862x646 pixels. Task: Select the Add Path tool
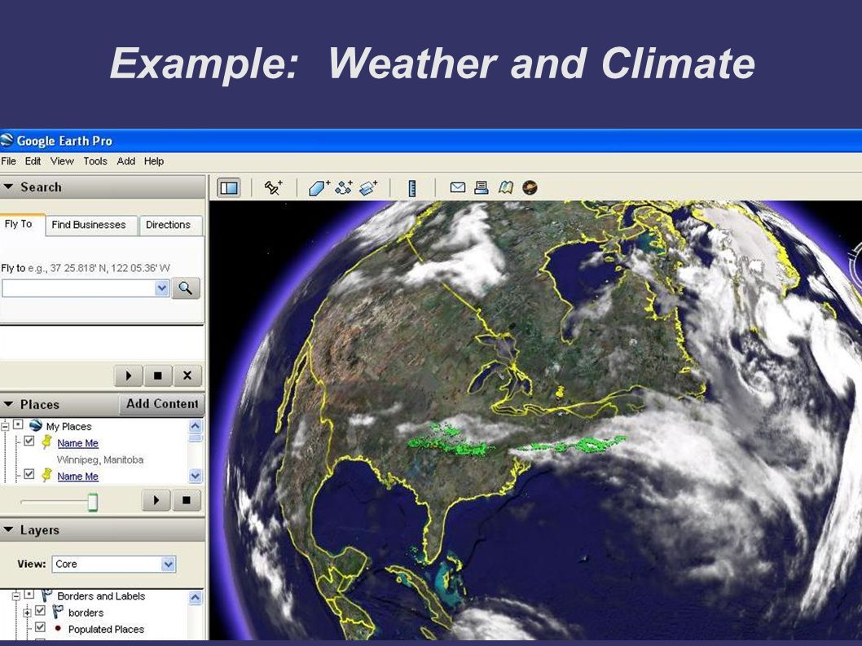[x=344, y=188]
